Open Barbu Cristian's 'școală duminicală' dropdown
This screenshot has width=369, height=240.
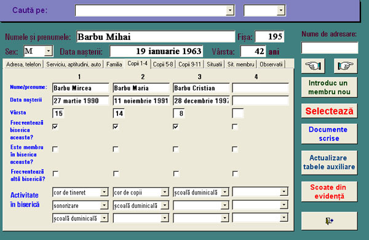pos(224,192)
